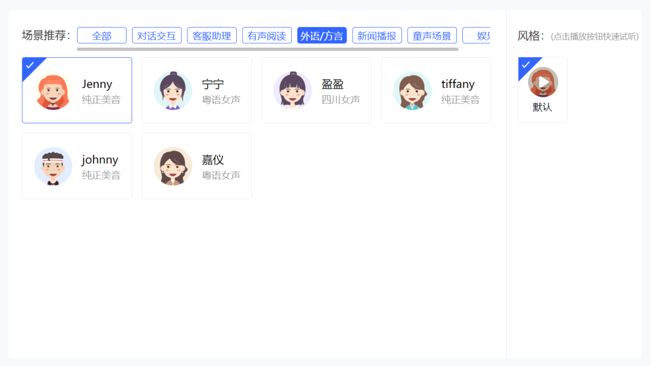This screenshot has height=366, width=651.
Task: Open the 客服助理 scene tab
Action: [212, 36]
